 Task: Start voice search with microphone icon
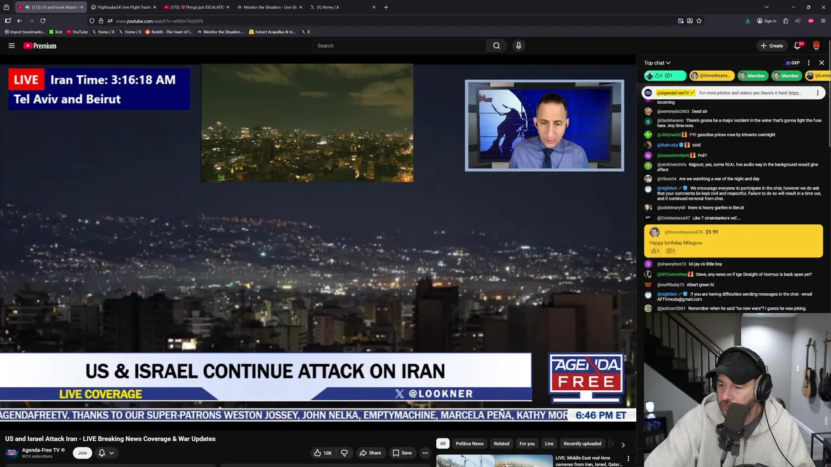coord(518,45)
